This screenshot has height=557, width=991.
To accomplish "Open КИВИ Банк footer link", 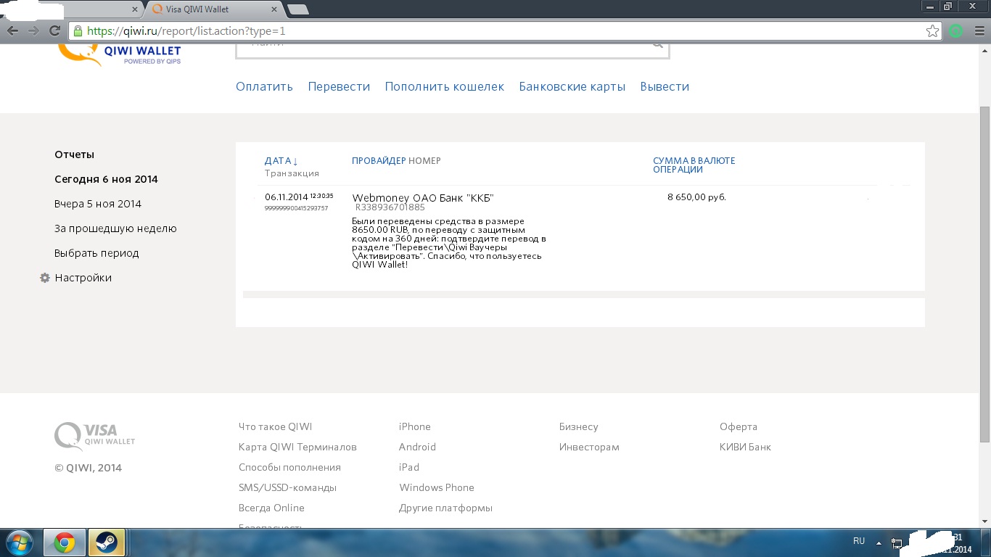I will 746,447.
